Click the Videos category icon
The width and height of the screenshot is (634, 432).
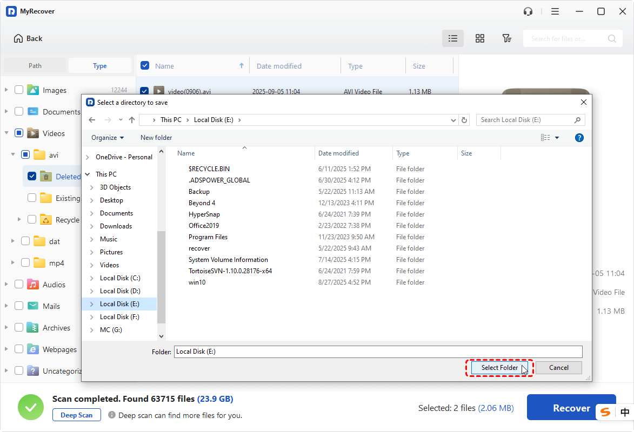point(33,133)
